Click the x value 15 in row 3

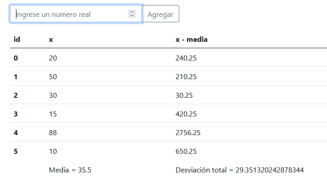click(53, 114)
